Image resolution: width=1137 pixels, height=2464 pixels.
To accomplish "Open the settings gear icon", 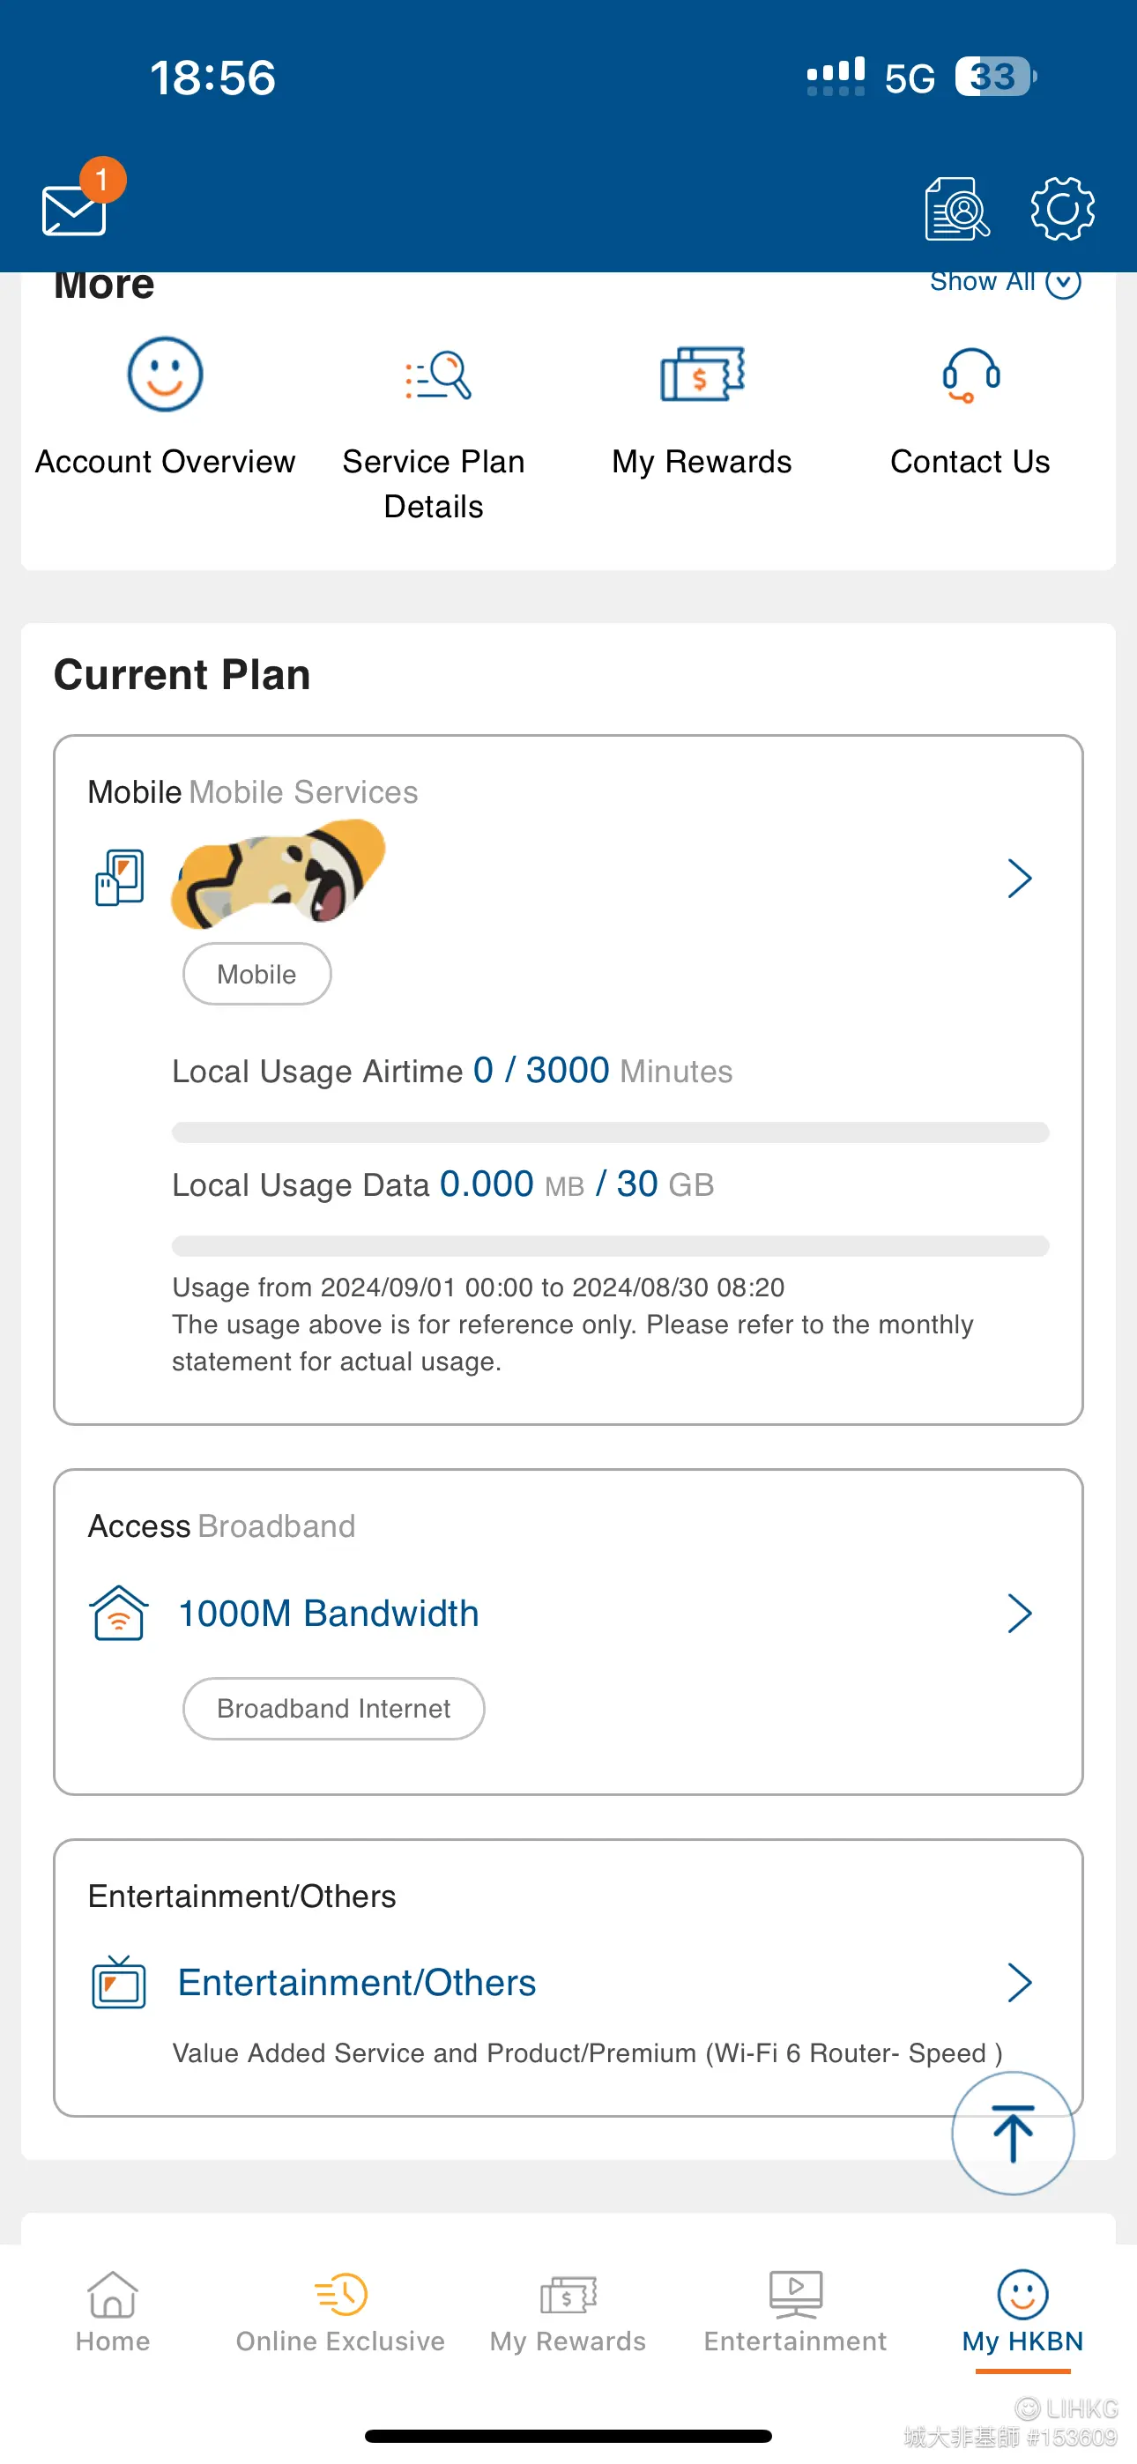I will click(x=1062, y=209).
